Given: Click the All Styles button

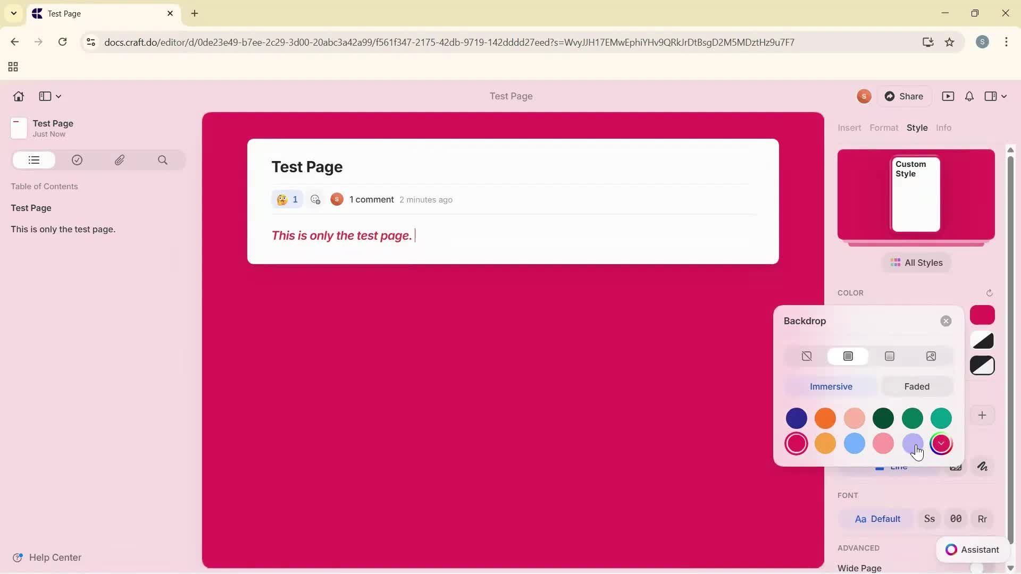Looking at the screenshot, I should 916,263.
